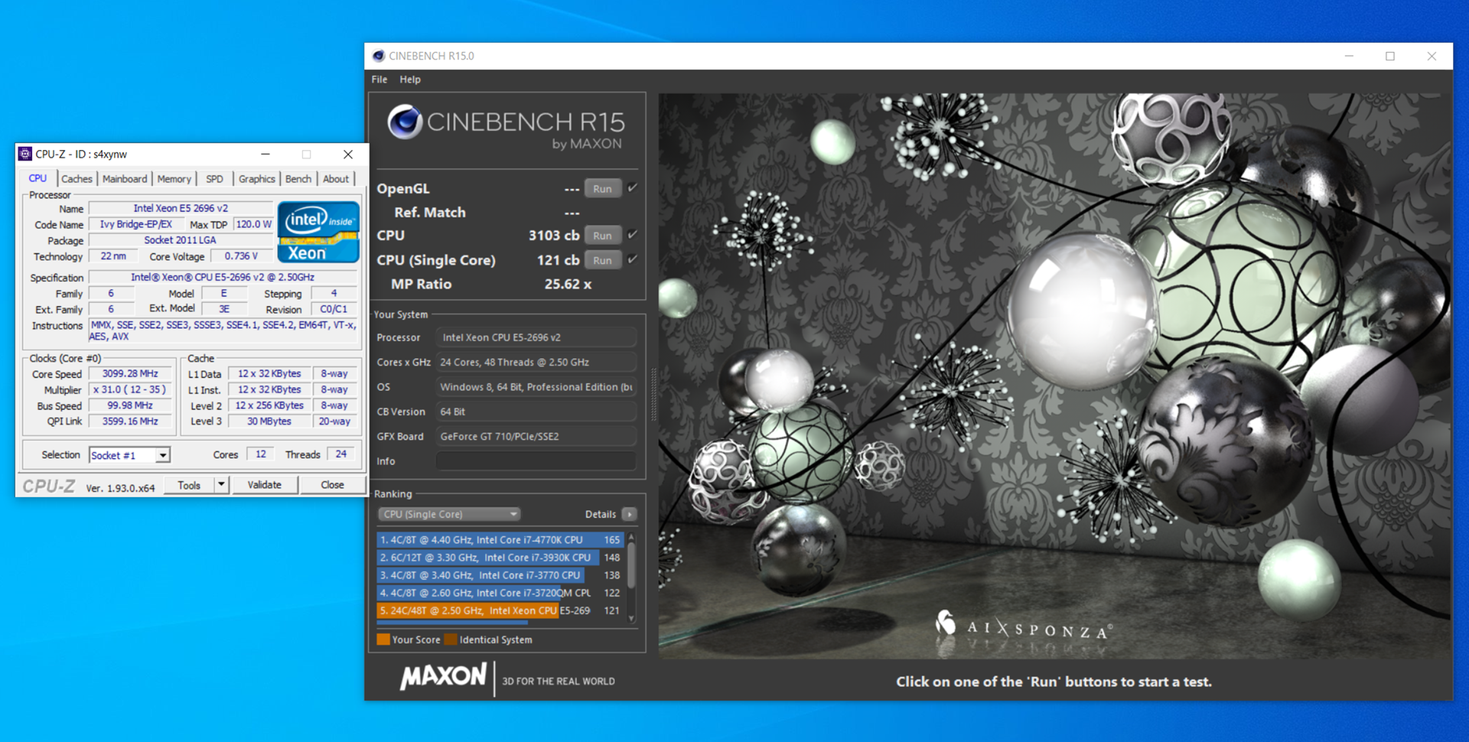Switch to the Memory tab in CPU-Z
The height and width of the screenshot is (742, 1469).
pos(174,178)
